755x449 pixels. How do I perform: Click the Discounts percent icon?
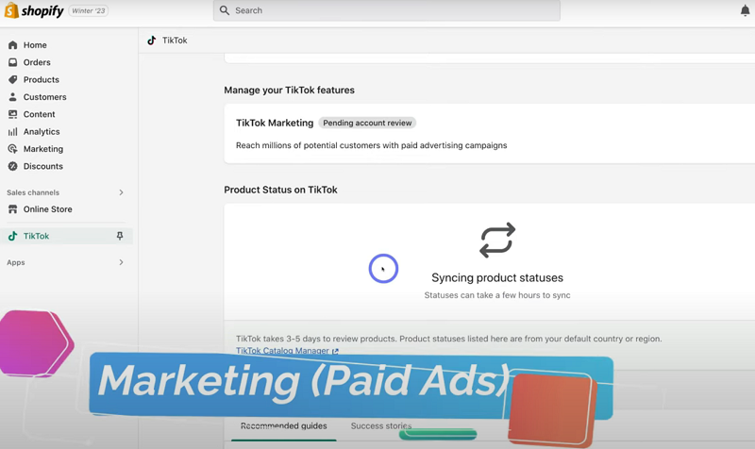(x=13, y=166)
